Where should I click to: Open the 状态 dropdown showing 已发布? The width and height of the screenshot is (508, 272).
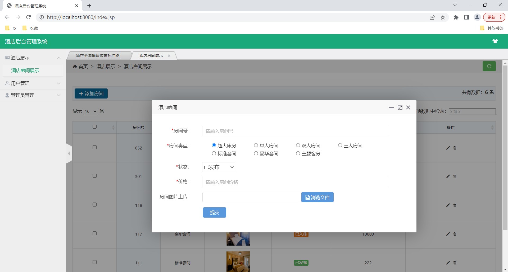[218, 167]
